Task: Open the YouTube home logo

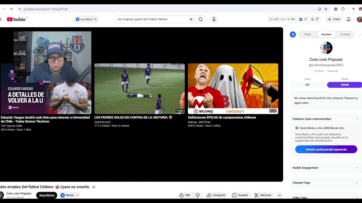Action: 16,19
